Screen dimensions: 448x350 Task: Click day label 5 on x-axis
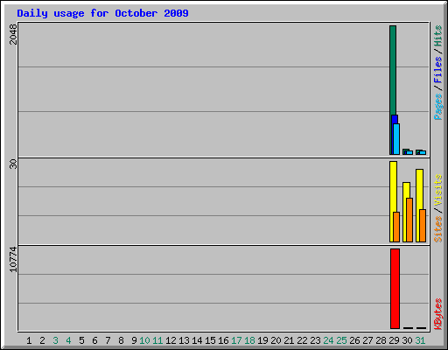click(81, 340)
